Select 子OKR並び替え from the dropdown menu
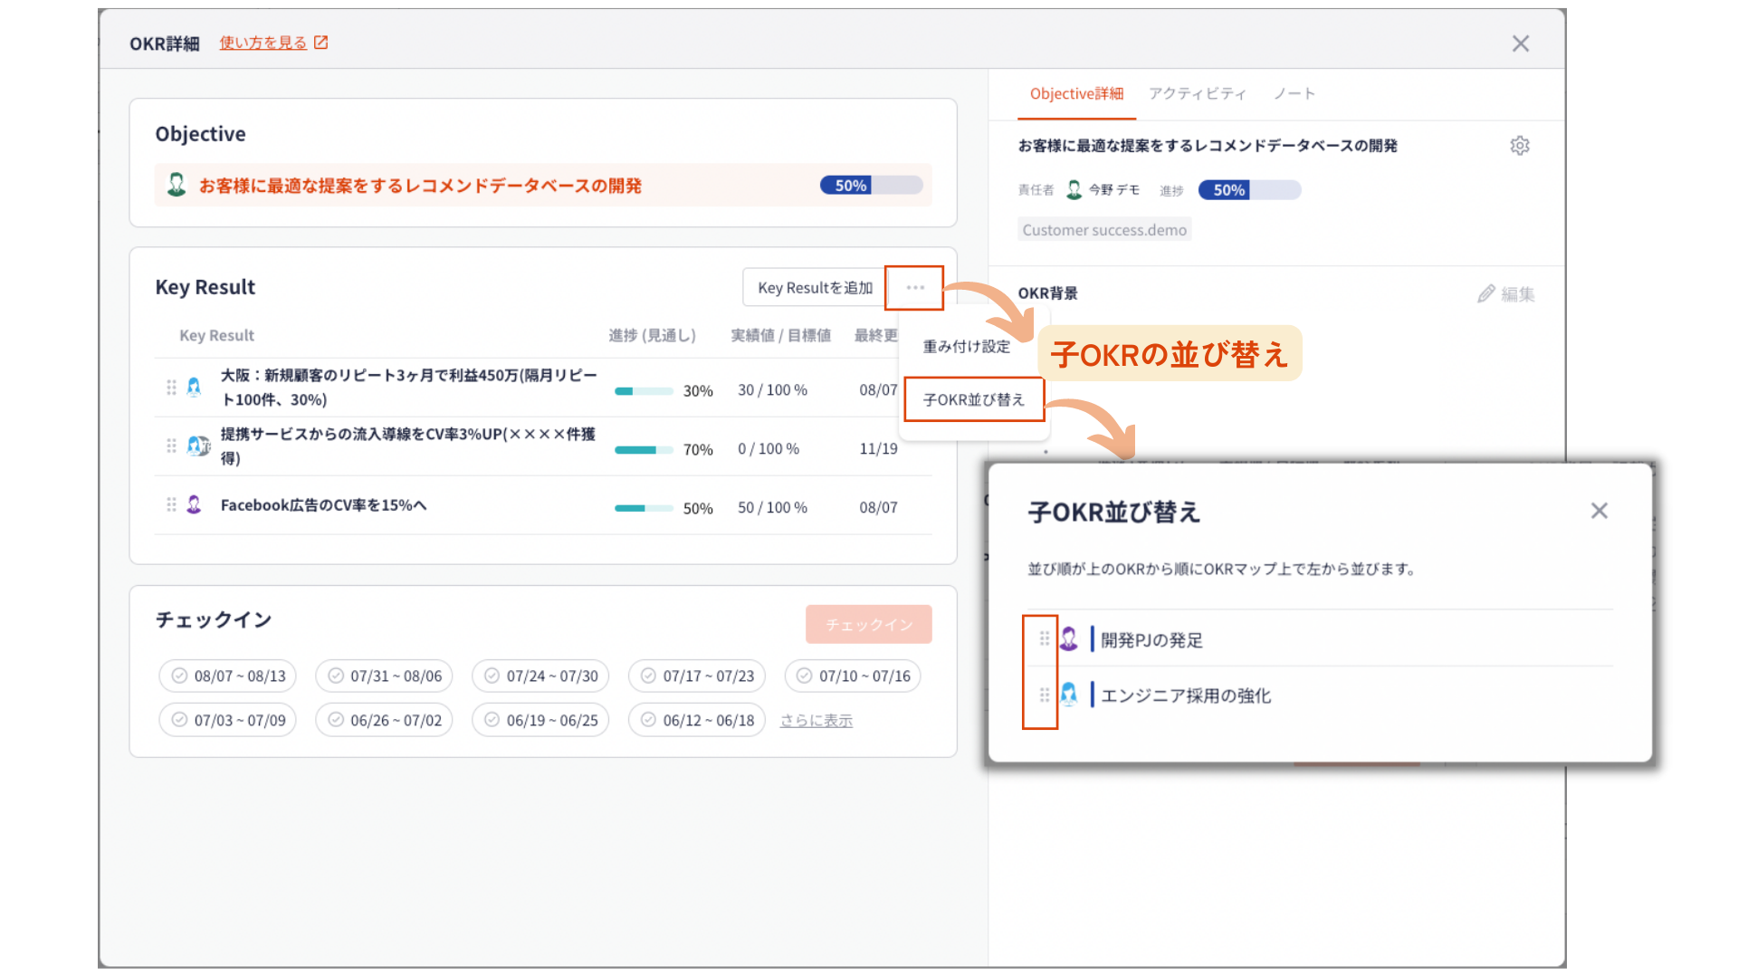This screenshot has width=1738, height=978. (x=974, y=399)
